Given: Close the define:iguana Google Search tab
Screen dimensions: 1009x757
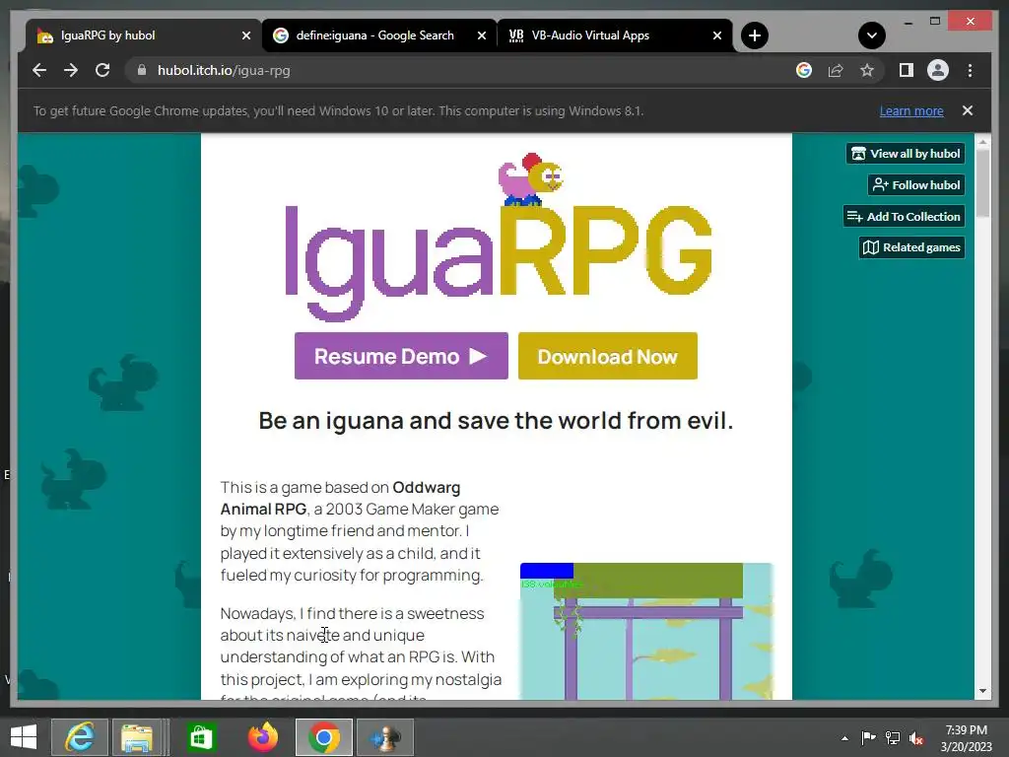Looking at the screenshot, I should coord(481,35).
